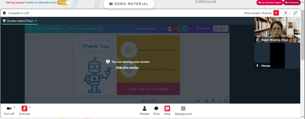This screenshot has height=119, width=305.
Task: Stop screen sharing with red X button
Action: 276,13
